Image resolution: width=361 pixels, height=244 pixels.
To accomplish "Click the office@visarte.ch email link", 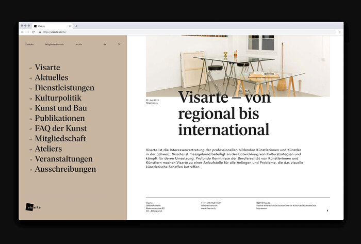I will (x=209, y=205).
